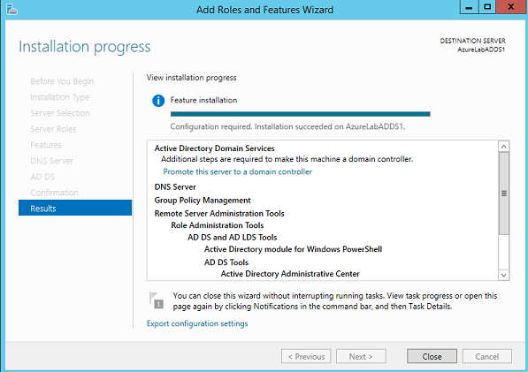
Task: Open Export configuration settings link
Action: pos(197,323)
